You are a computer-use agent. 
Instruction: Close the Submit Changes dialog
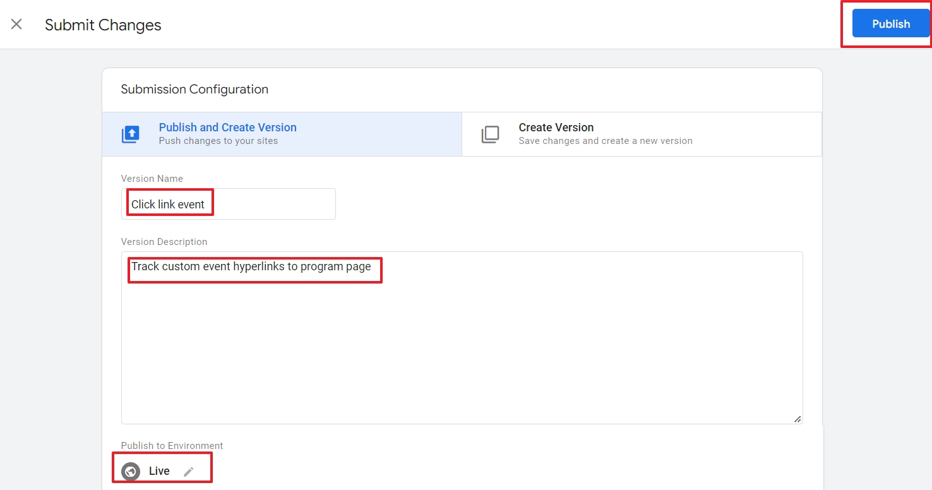(x=16, y=24)
